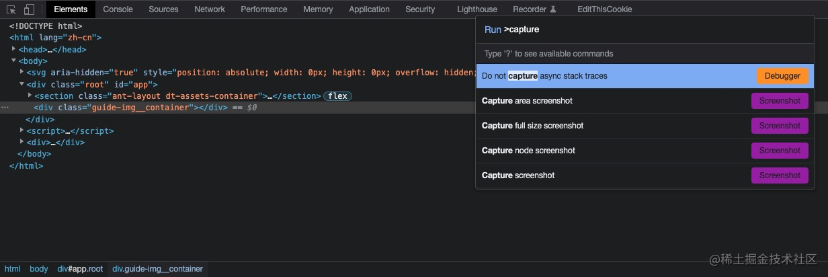Run the plain 'Capture screenshot' command
Viewport: 828px width, 277px height.
(645, 175)
